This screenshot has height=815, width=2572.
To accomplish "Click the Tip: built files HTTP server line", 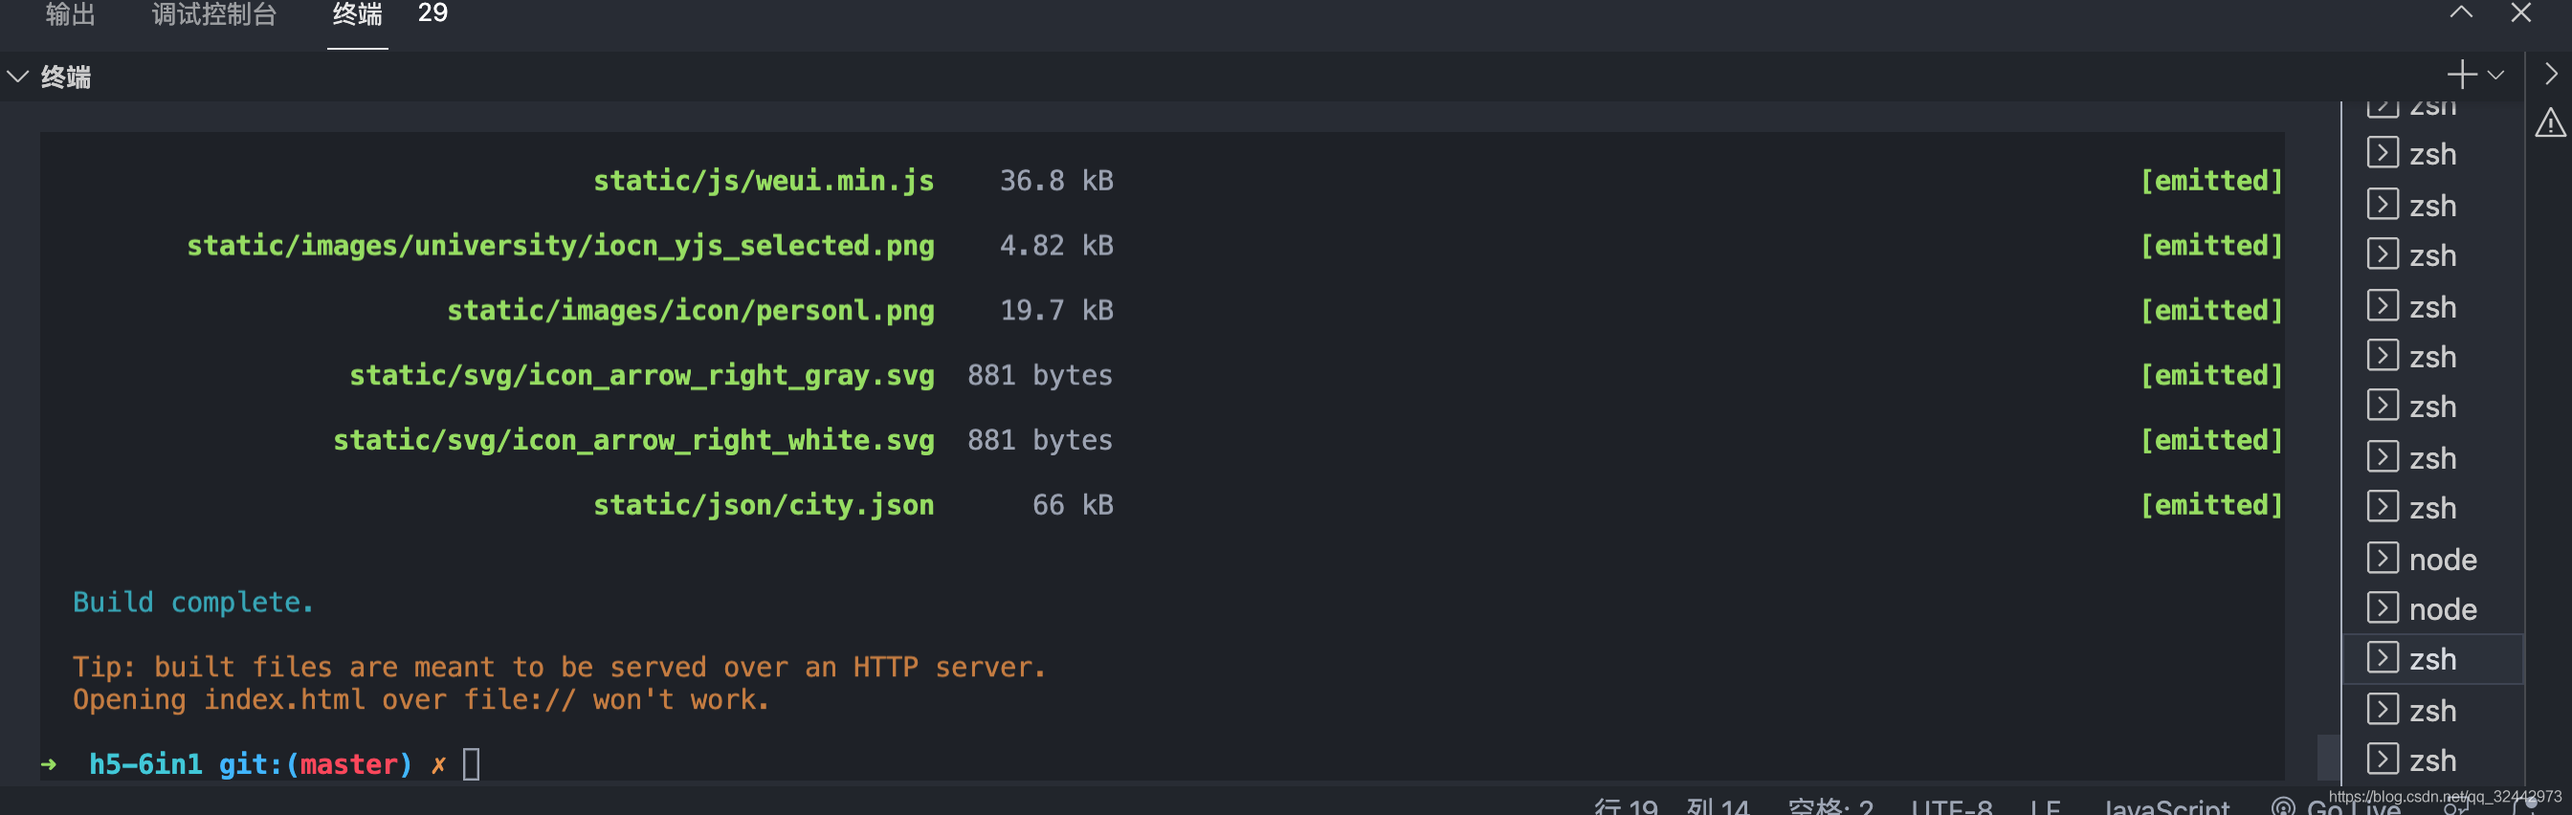I will pyautogui.click(x=559, y=667).
